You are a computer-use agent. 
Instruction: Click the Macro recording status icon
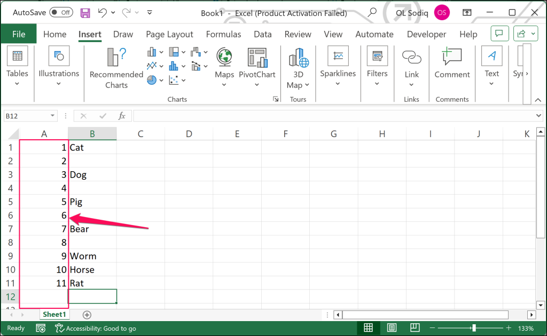pos(41,328)
